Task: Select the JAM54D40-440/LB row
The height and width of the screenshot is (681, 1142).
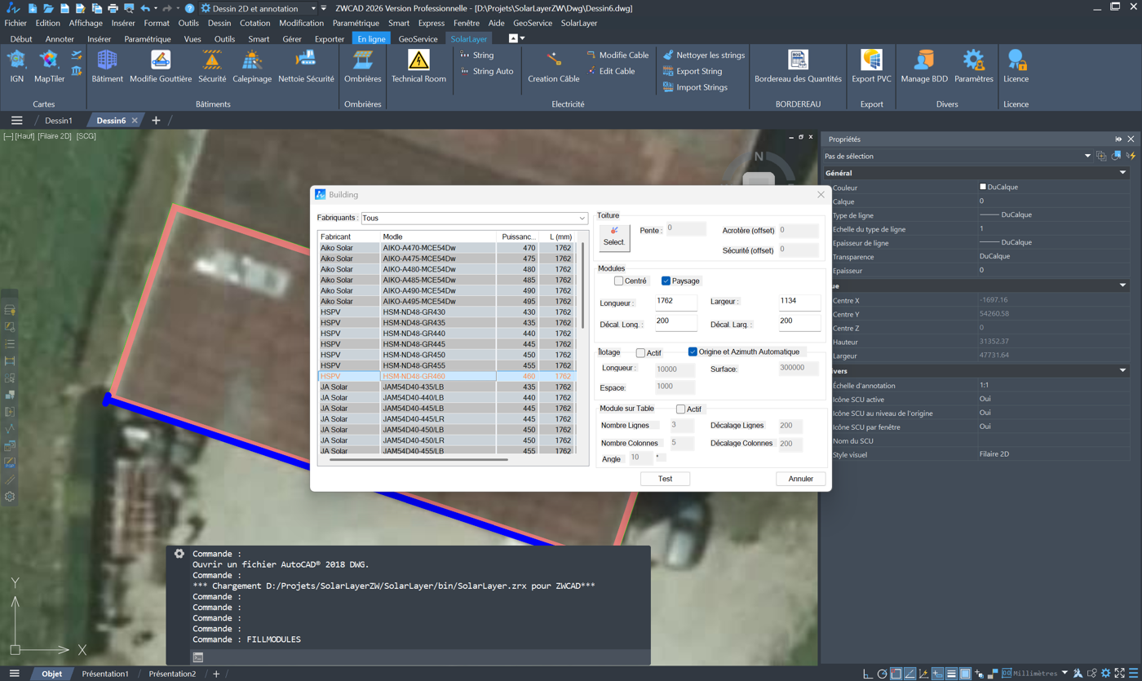Action: (x=446, y=398)
